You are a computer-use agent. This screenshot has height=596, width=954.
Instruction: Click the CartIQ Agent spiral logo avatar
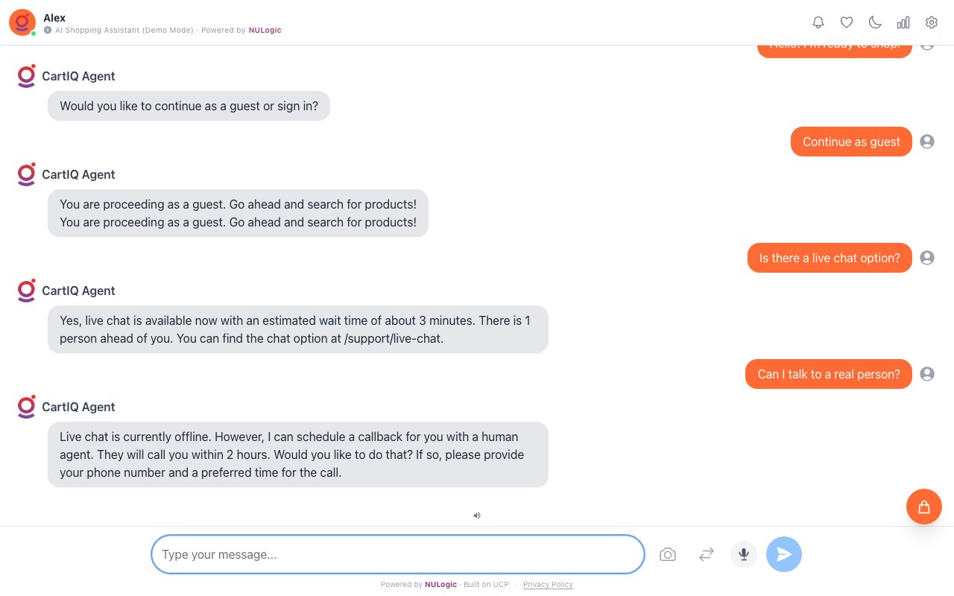(x=26, y=76)
